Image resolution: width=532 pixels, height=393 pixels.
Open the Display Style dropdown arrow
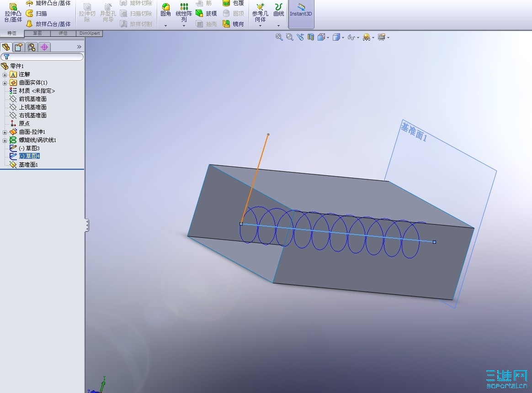(343, 37)
